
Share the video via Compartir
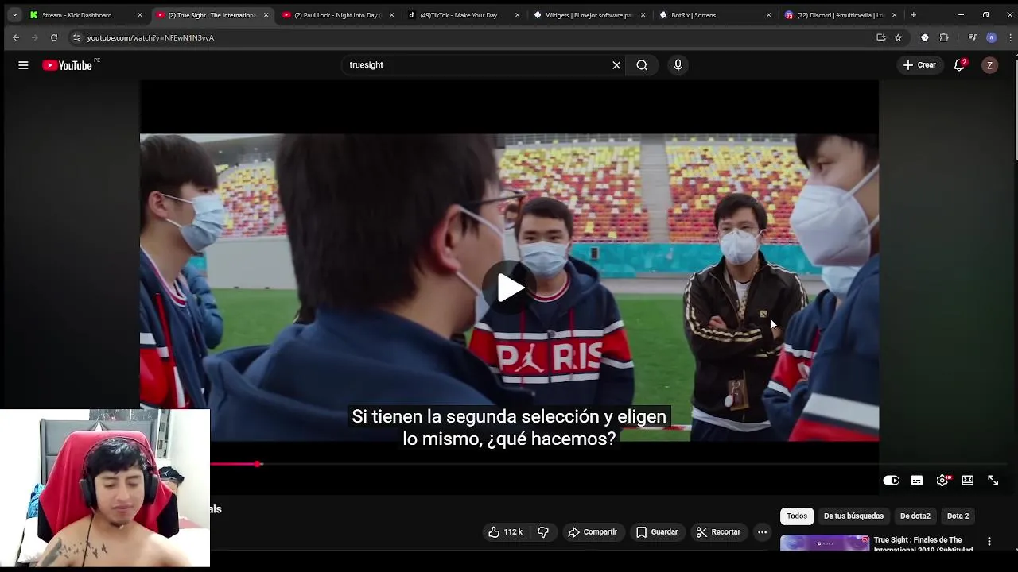pos(593,532)
